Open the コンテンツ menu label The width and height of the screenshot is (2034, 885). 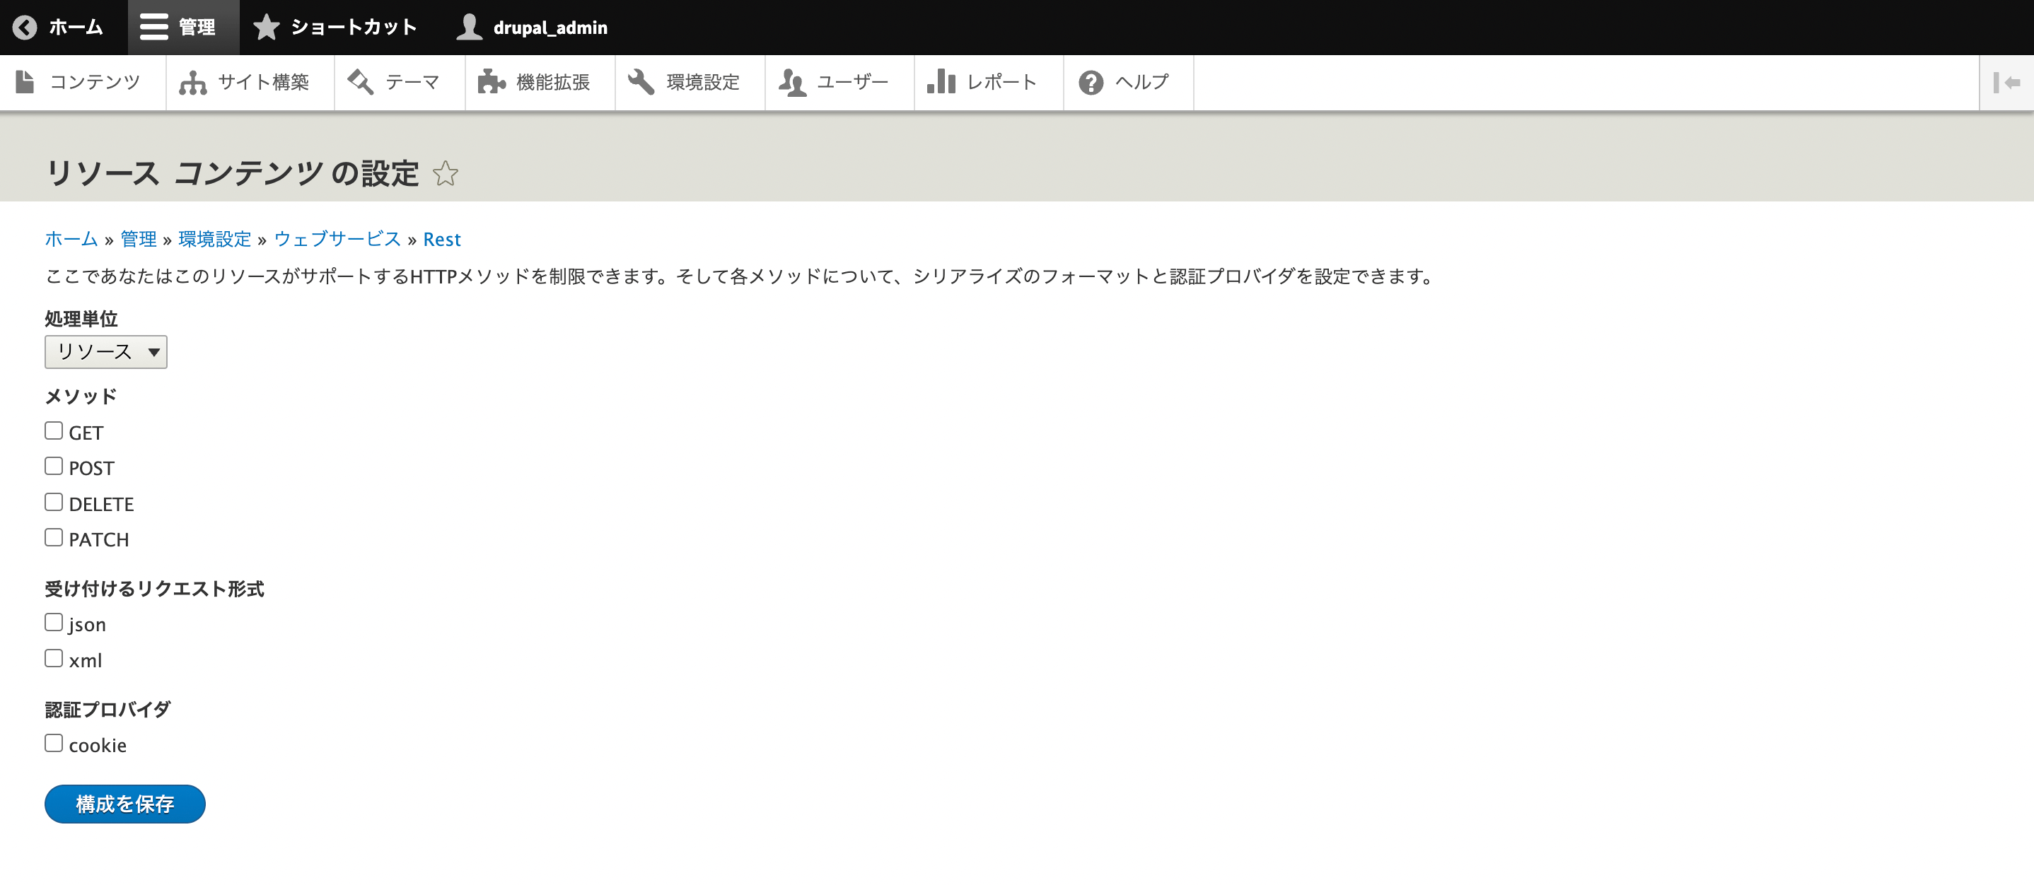tap(95, 82)
